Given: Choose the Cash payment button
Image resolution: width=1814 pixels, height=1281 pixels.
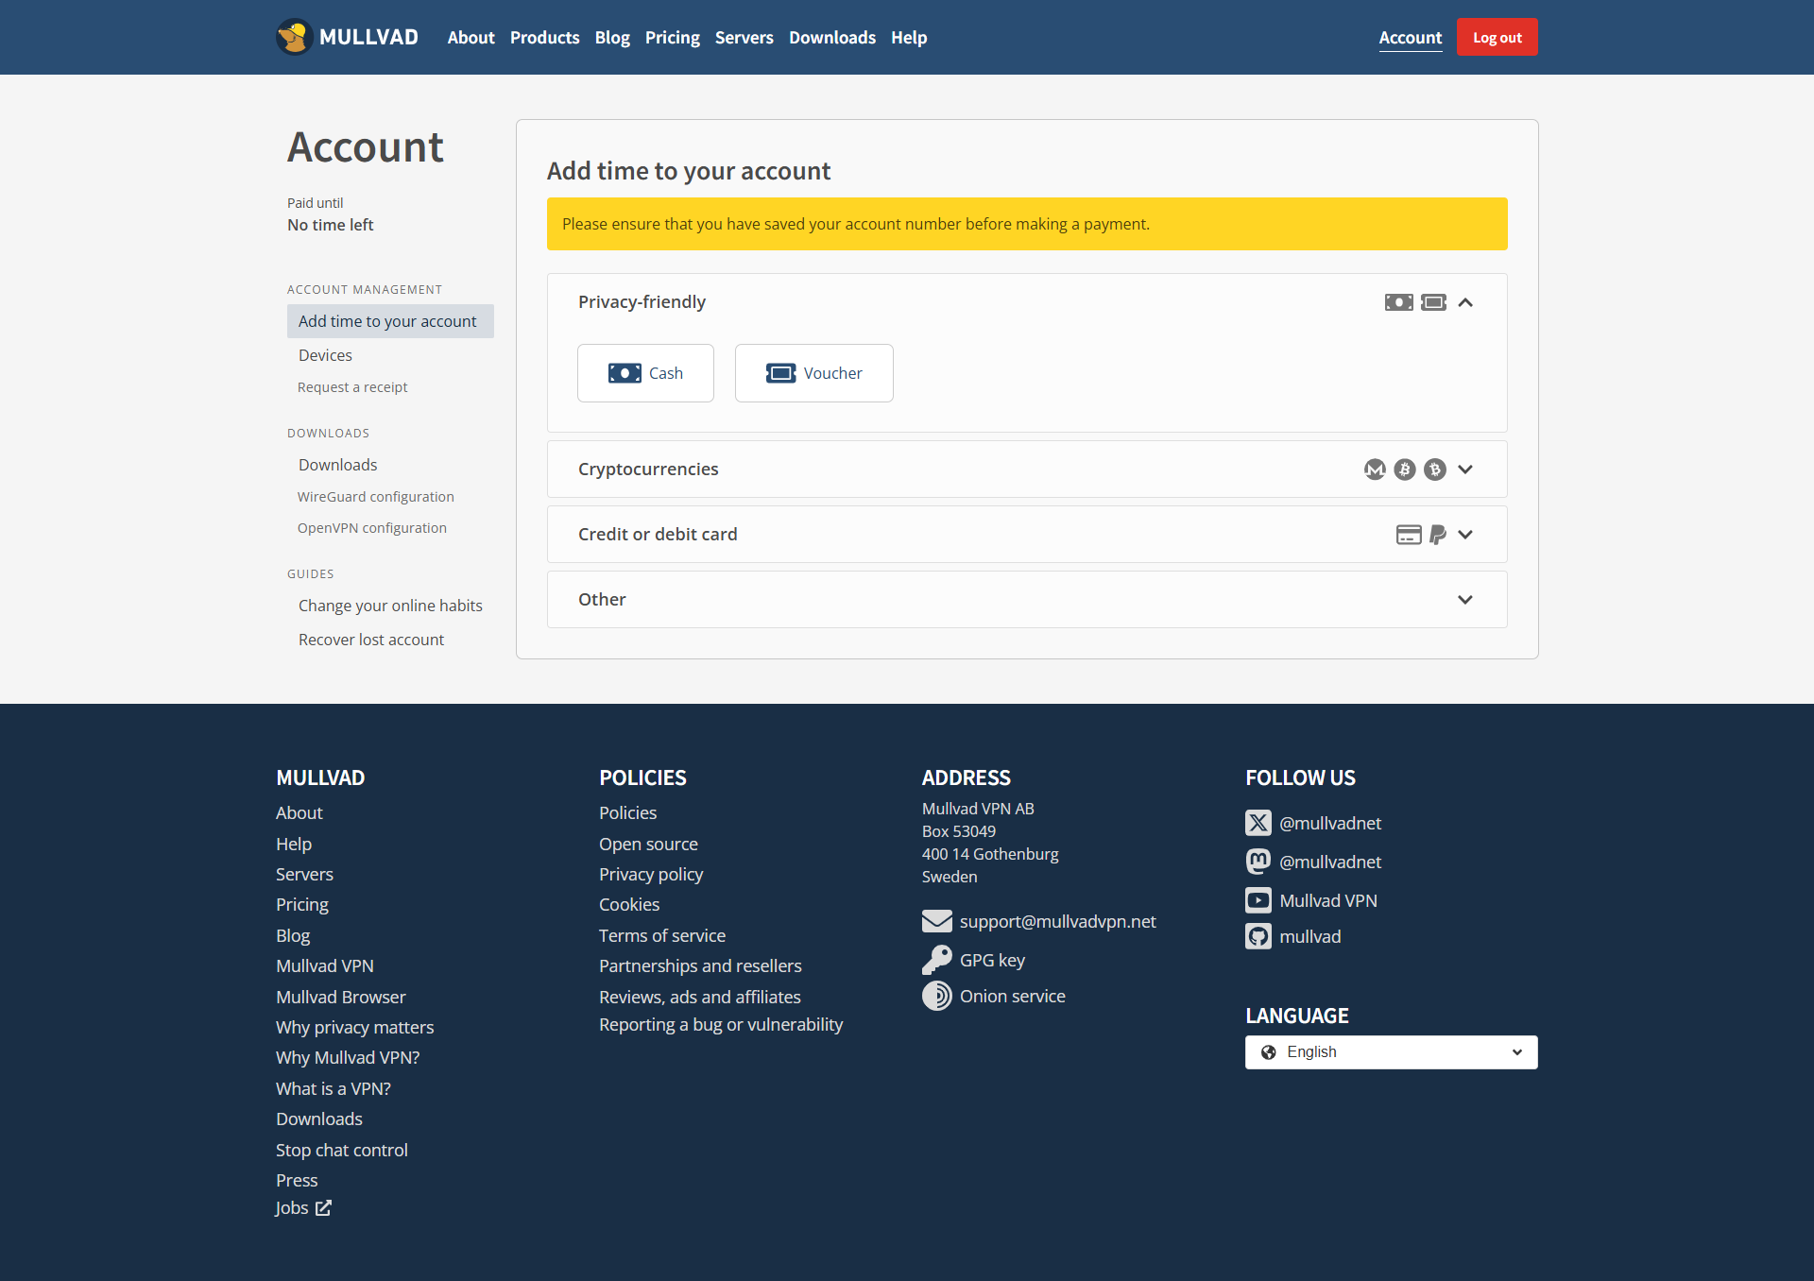Looking at the screenshot, I should (x=645, y=373).
